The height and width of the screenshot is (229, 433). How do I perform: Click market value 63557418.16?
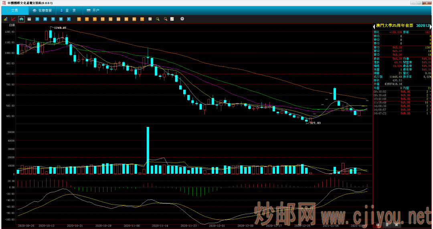(393, 84)
